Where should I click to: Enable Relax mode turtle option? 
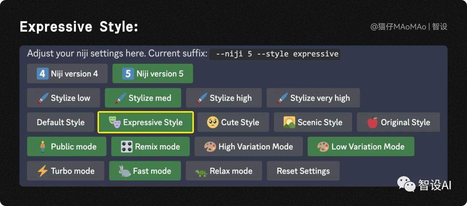point(224,171)
